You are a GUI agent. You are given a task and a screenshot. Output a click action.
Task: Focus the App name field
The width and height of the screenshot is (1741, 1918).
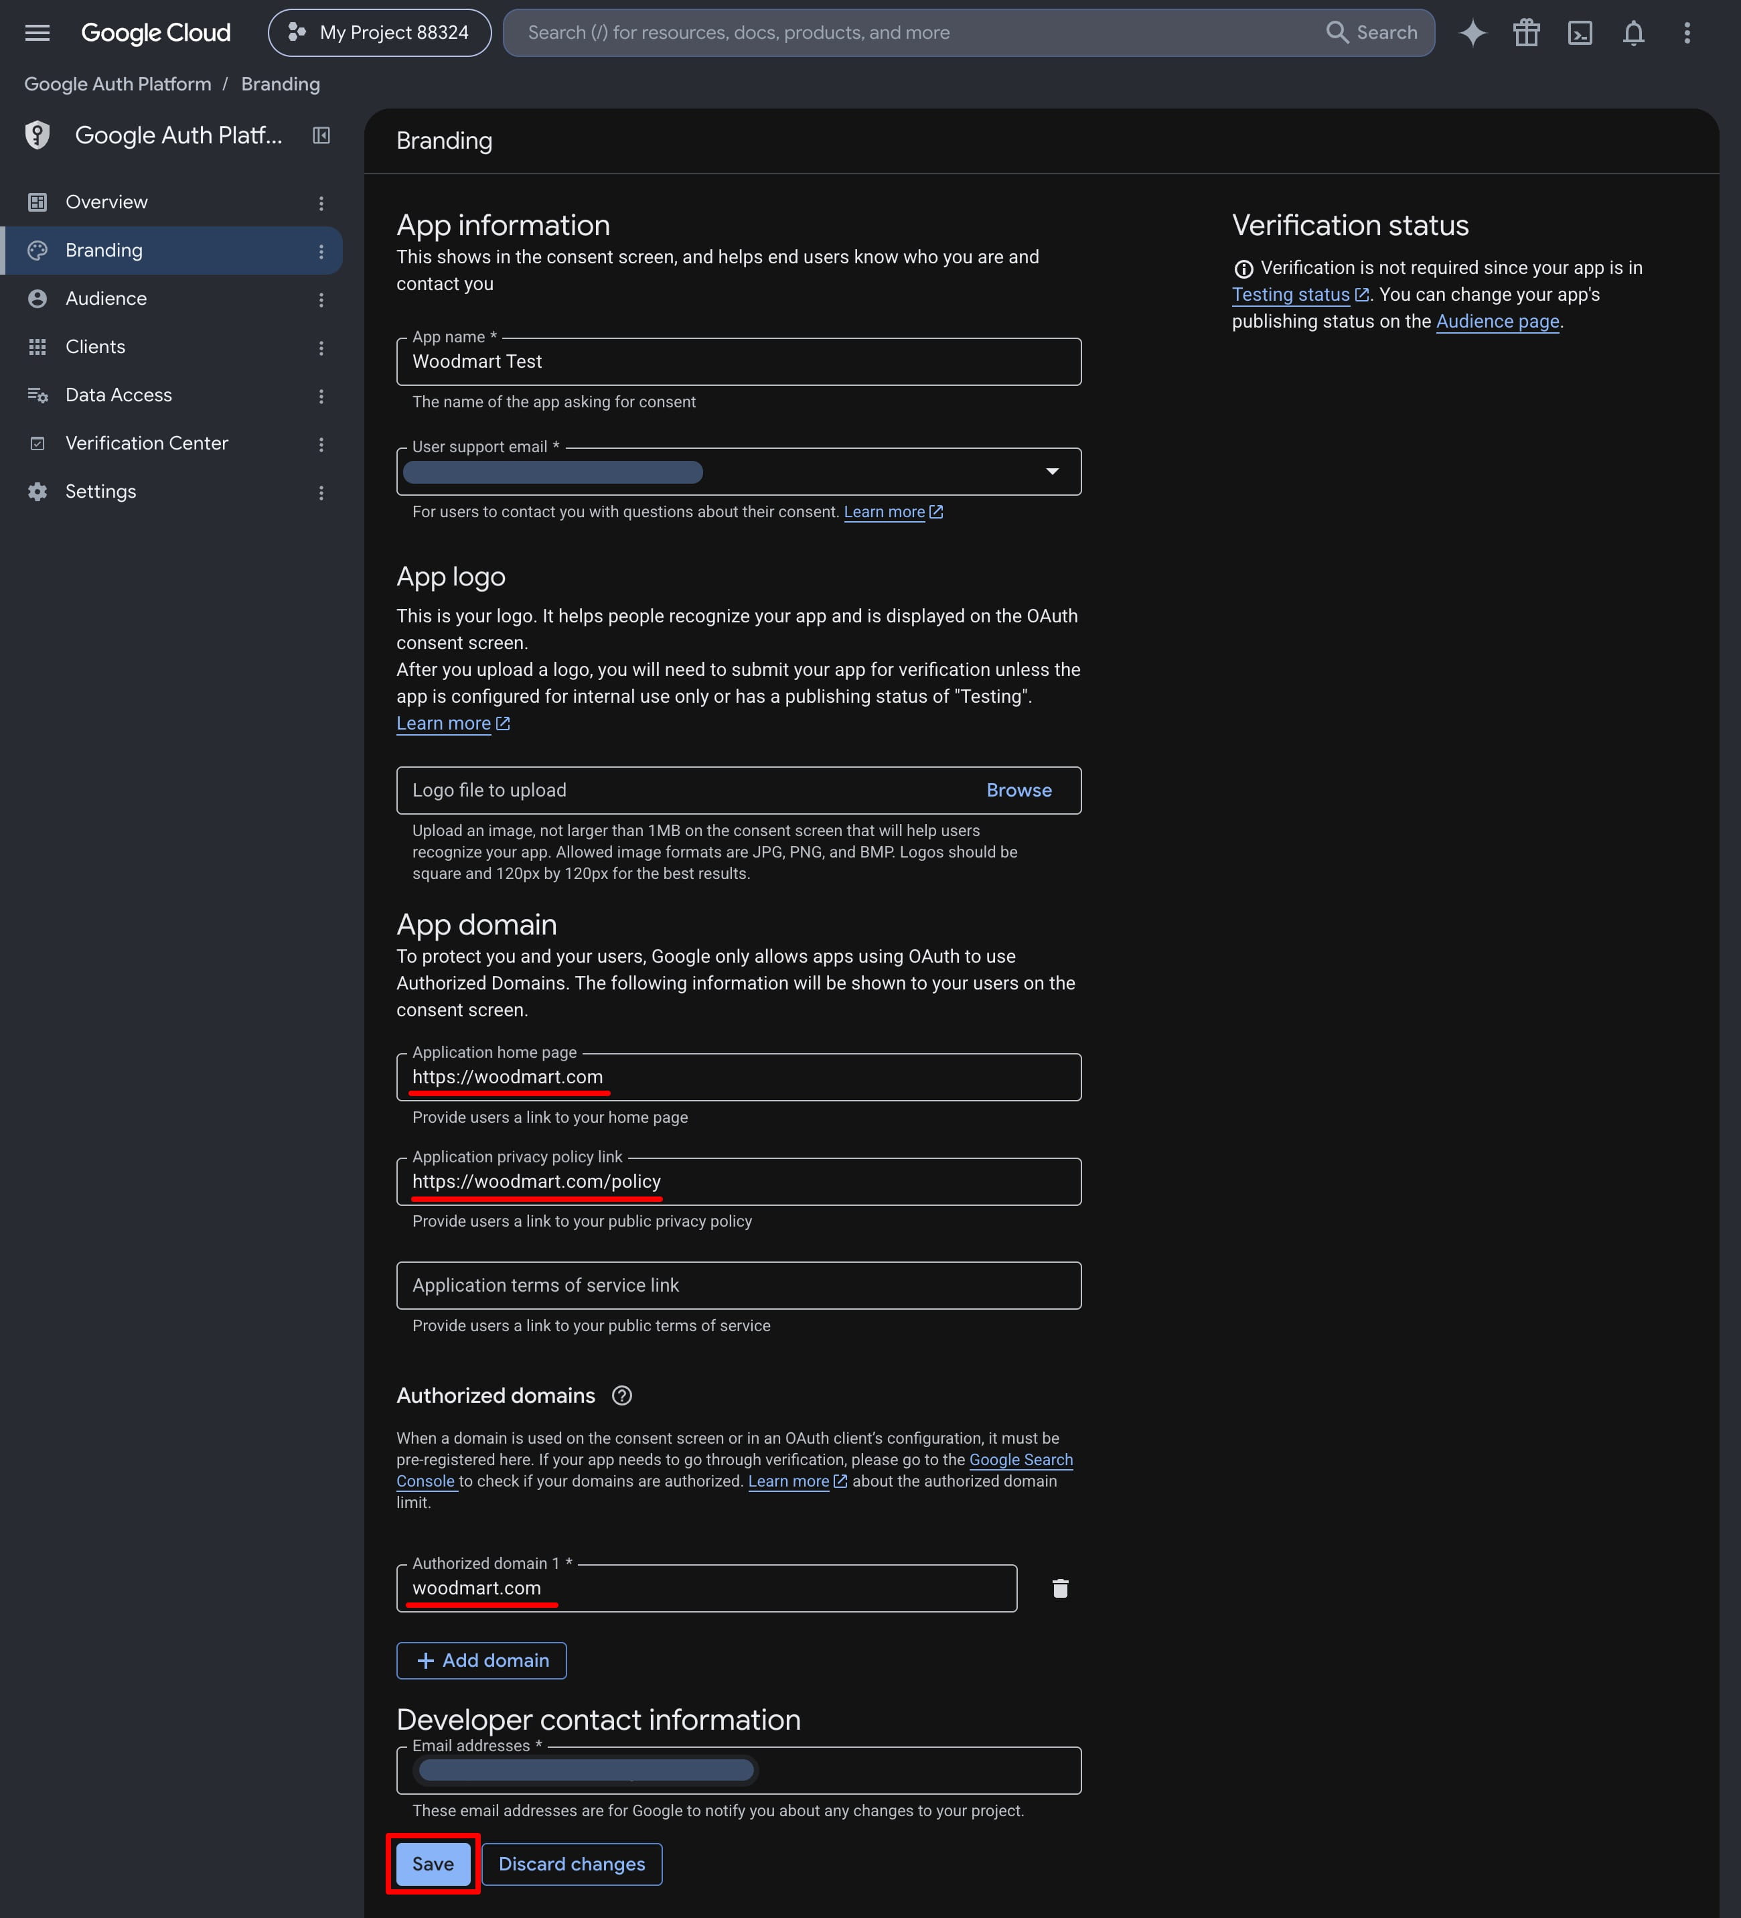click(739, 362)
